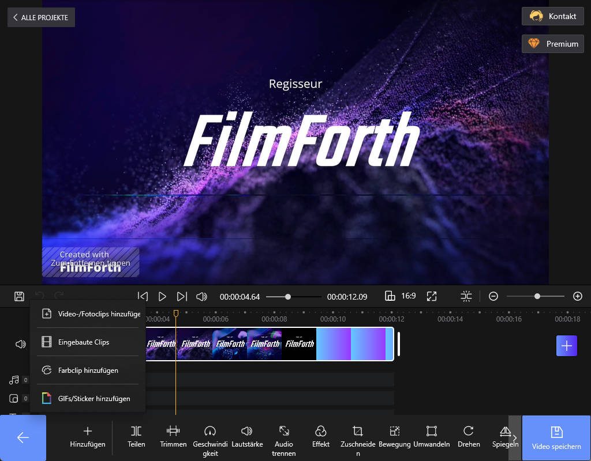591x461 pixels.
Task: Open the Lautstärke volume tool
Action: (x=247, y=437)
